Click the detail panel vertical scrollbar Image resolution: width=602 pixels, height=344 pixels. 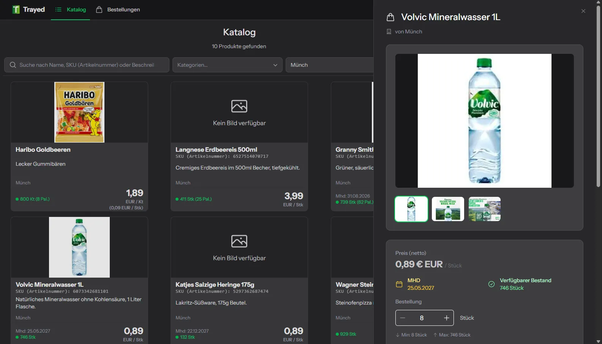click(x=599, y=96)
